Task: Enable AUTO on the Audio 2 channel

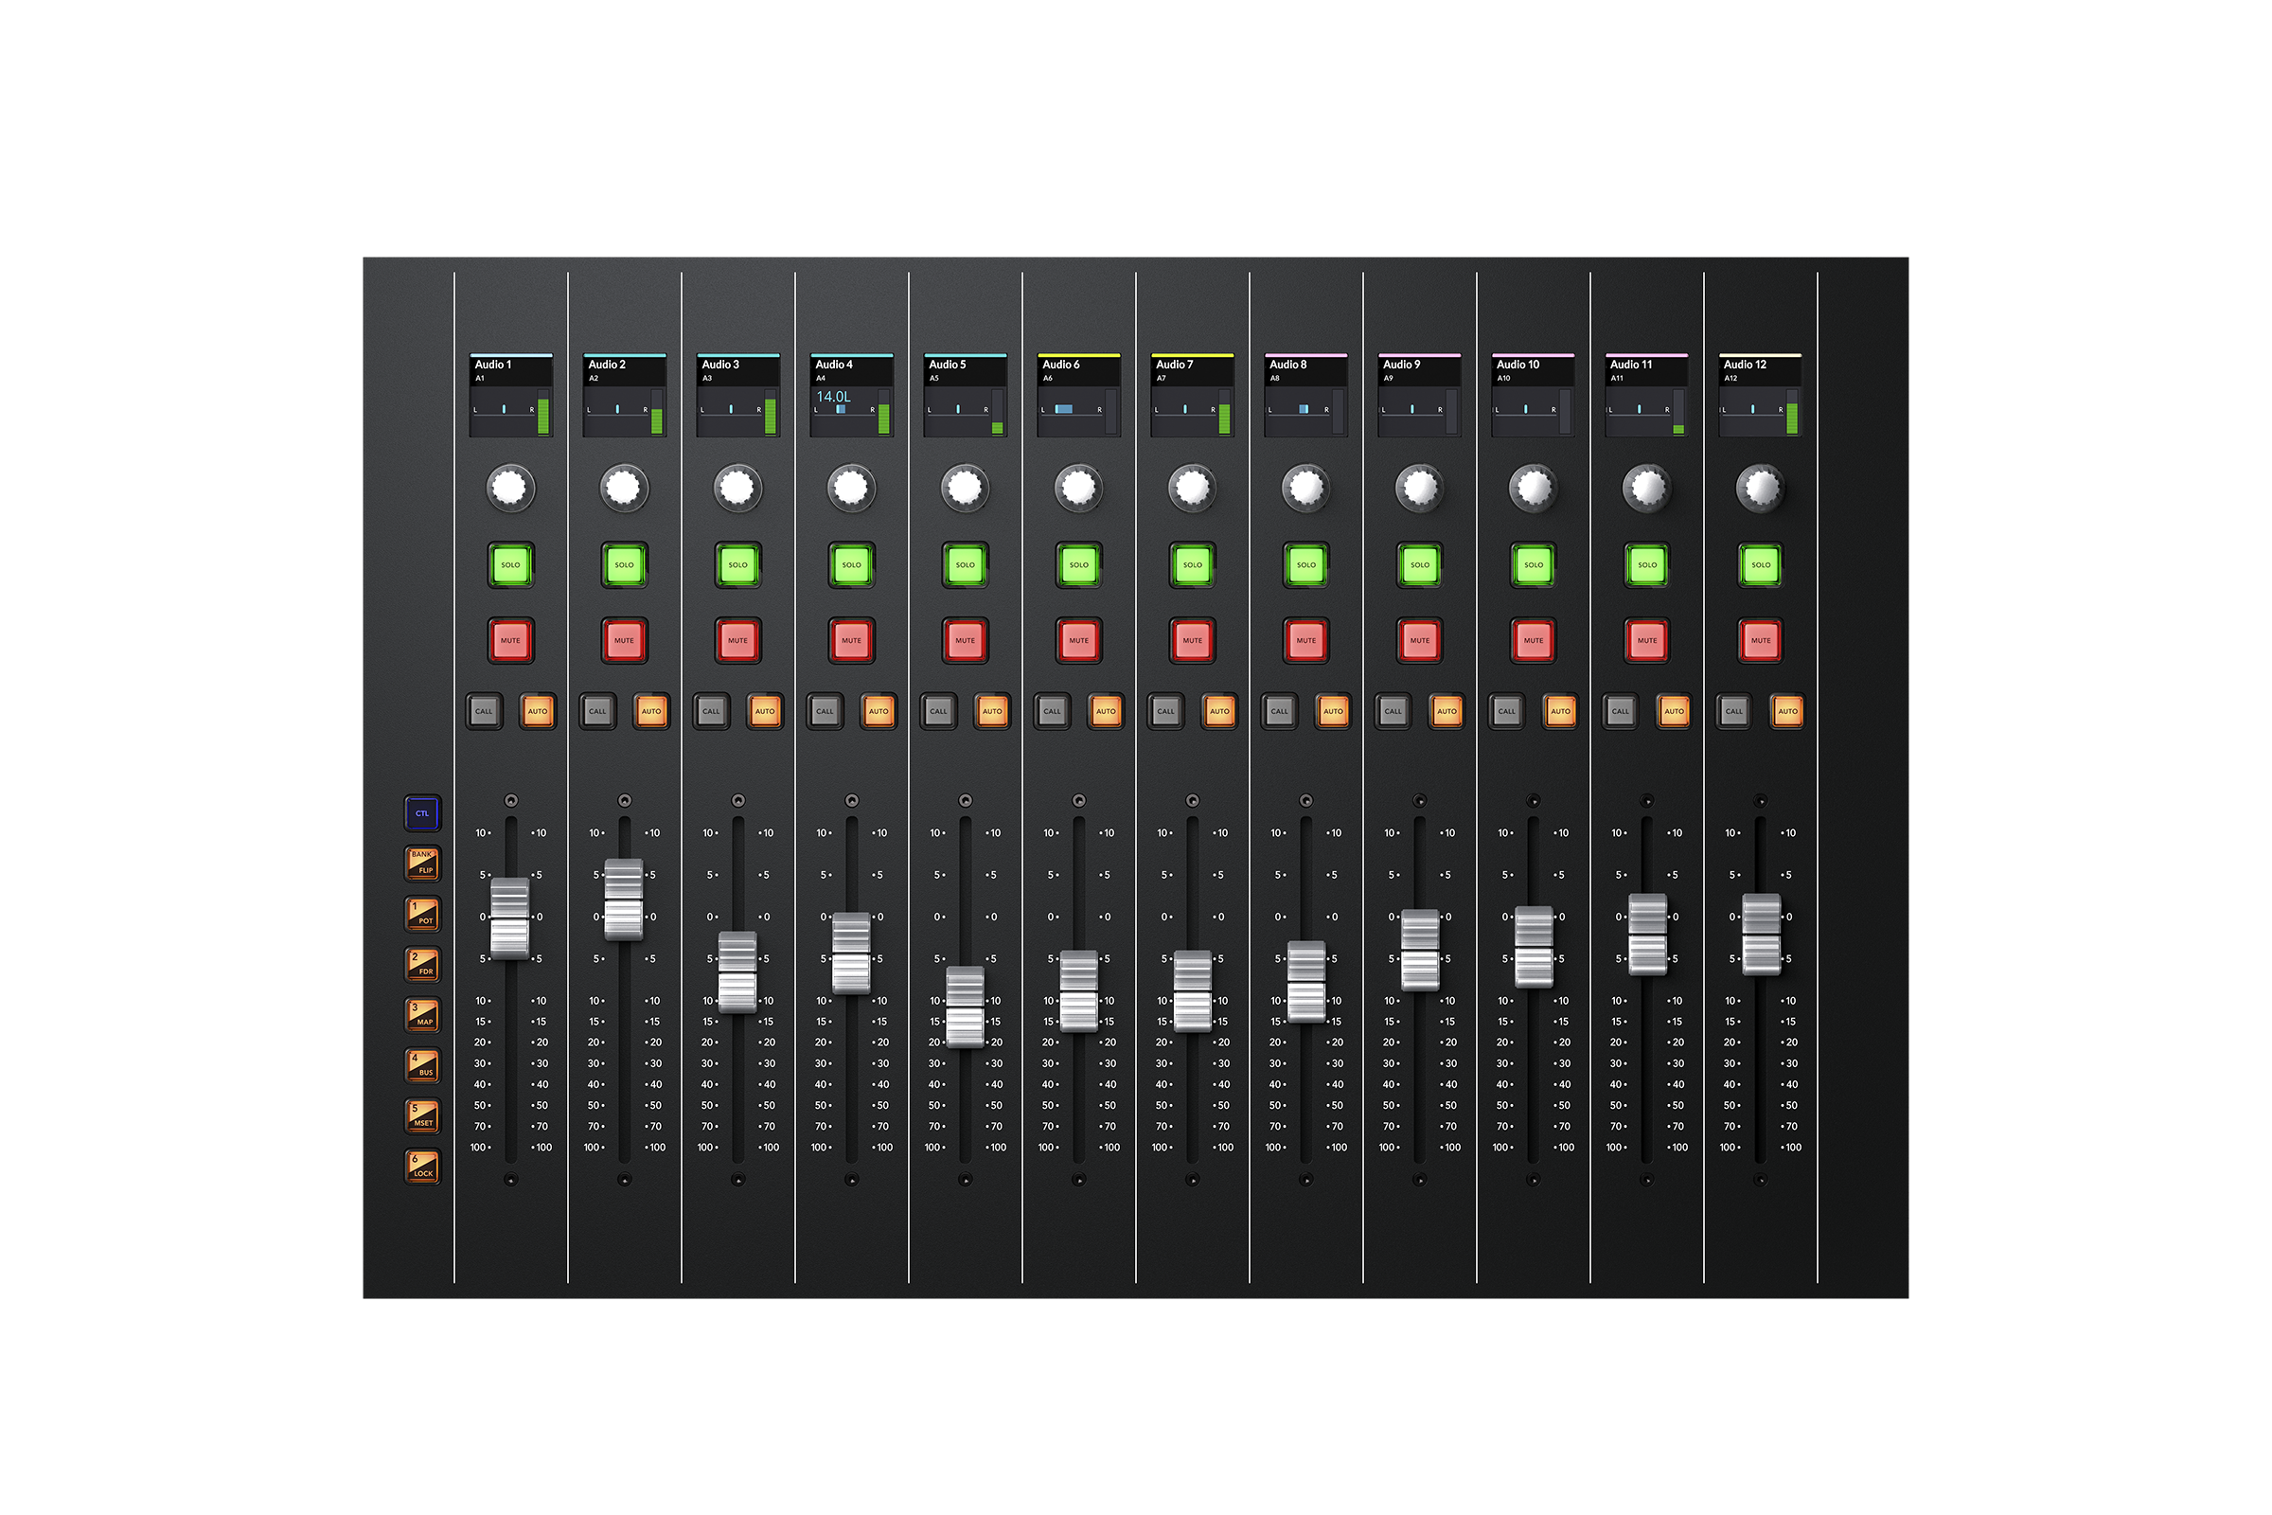Action: [x=651, y=712]
